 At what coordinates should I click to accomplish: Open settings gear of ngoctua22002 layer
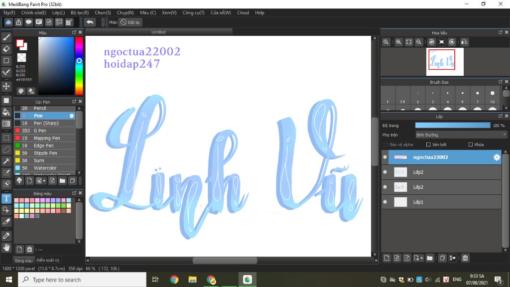click(497, 157)
